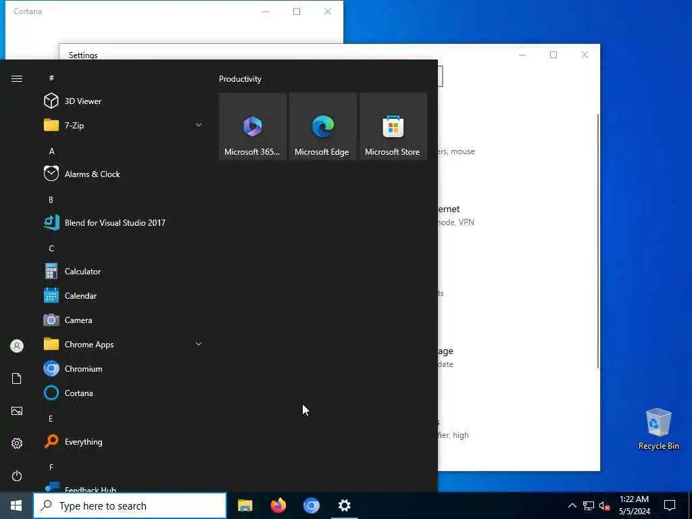The height and width of the screenshot is (519, 692).
Task: Open the clock and date flyout
Action: click(x=634, y=505)
